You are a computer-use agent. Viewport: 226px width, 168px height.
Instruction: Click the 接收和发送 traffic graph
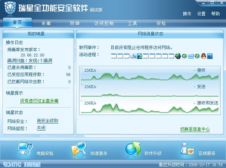click(x=150, y=106)
